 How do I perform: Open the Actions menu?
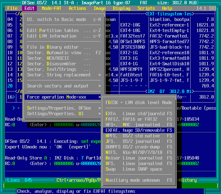coord(77,8)
